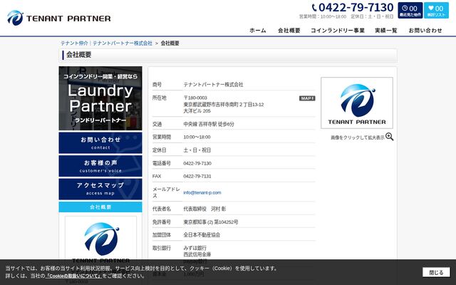Click the sidebar Tenant Partner logo image

pyautogui.click(x=100, y=242)
